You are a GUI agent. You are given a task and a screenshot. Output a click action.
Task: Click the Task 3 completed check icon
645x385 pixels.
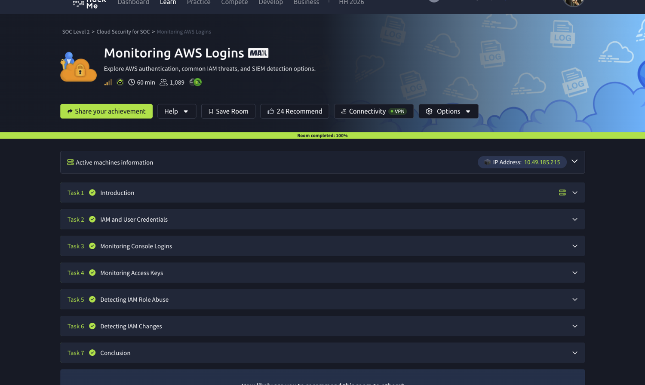(92, 246)
